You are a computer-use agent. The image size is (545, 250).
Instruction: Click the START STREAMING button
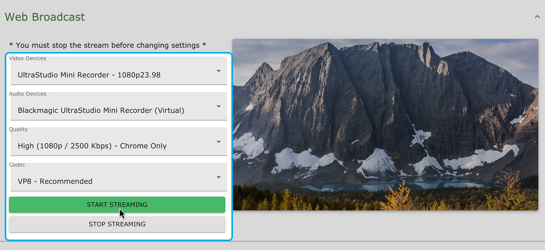click(x=117, y=204)
